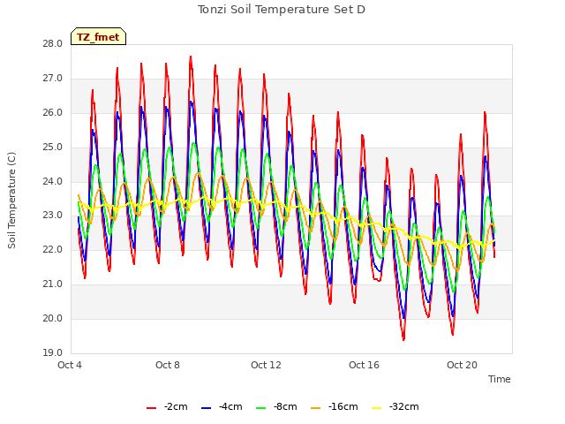Viewport: 565px width, 424px height.
Task: Click the 23.0 y-axis tick label
Action: (x=53, y=216)
